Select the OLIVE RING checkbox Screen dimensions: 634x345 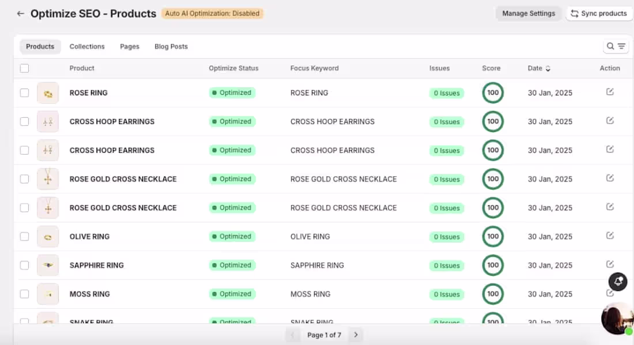(x=25, y=236)
